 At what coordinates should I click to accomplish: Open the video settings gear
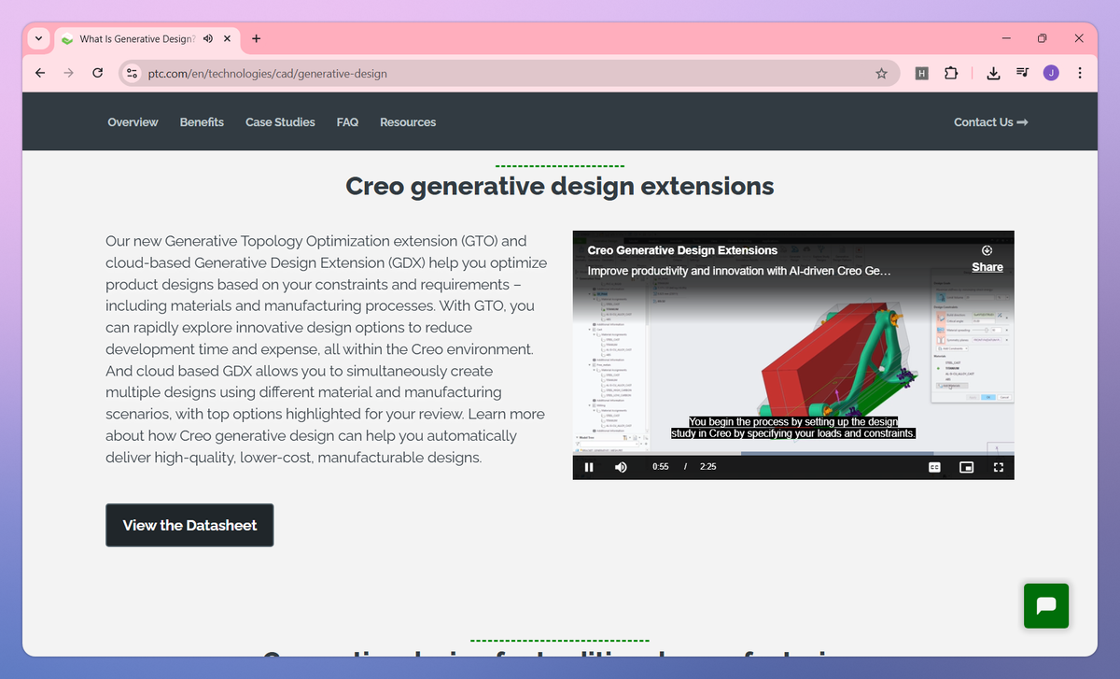pyautogui.click(x=987, y=249)
